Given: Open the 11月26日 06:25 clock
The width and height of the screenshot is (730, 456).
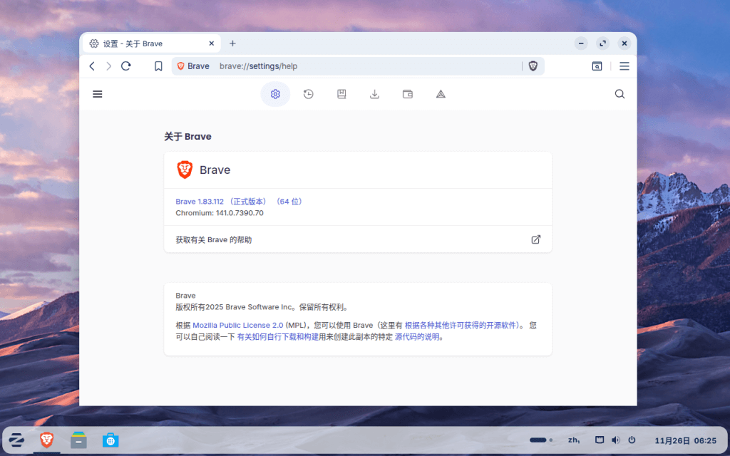Looking at the screenshot, I should click(x=685, y=440).
